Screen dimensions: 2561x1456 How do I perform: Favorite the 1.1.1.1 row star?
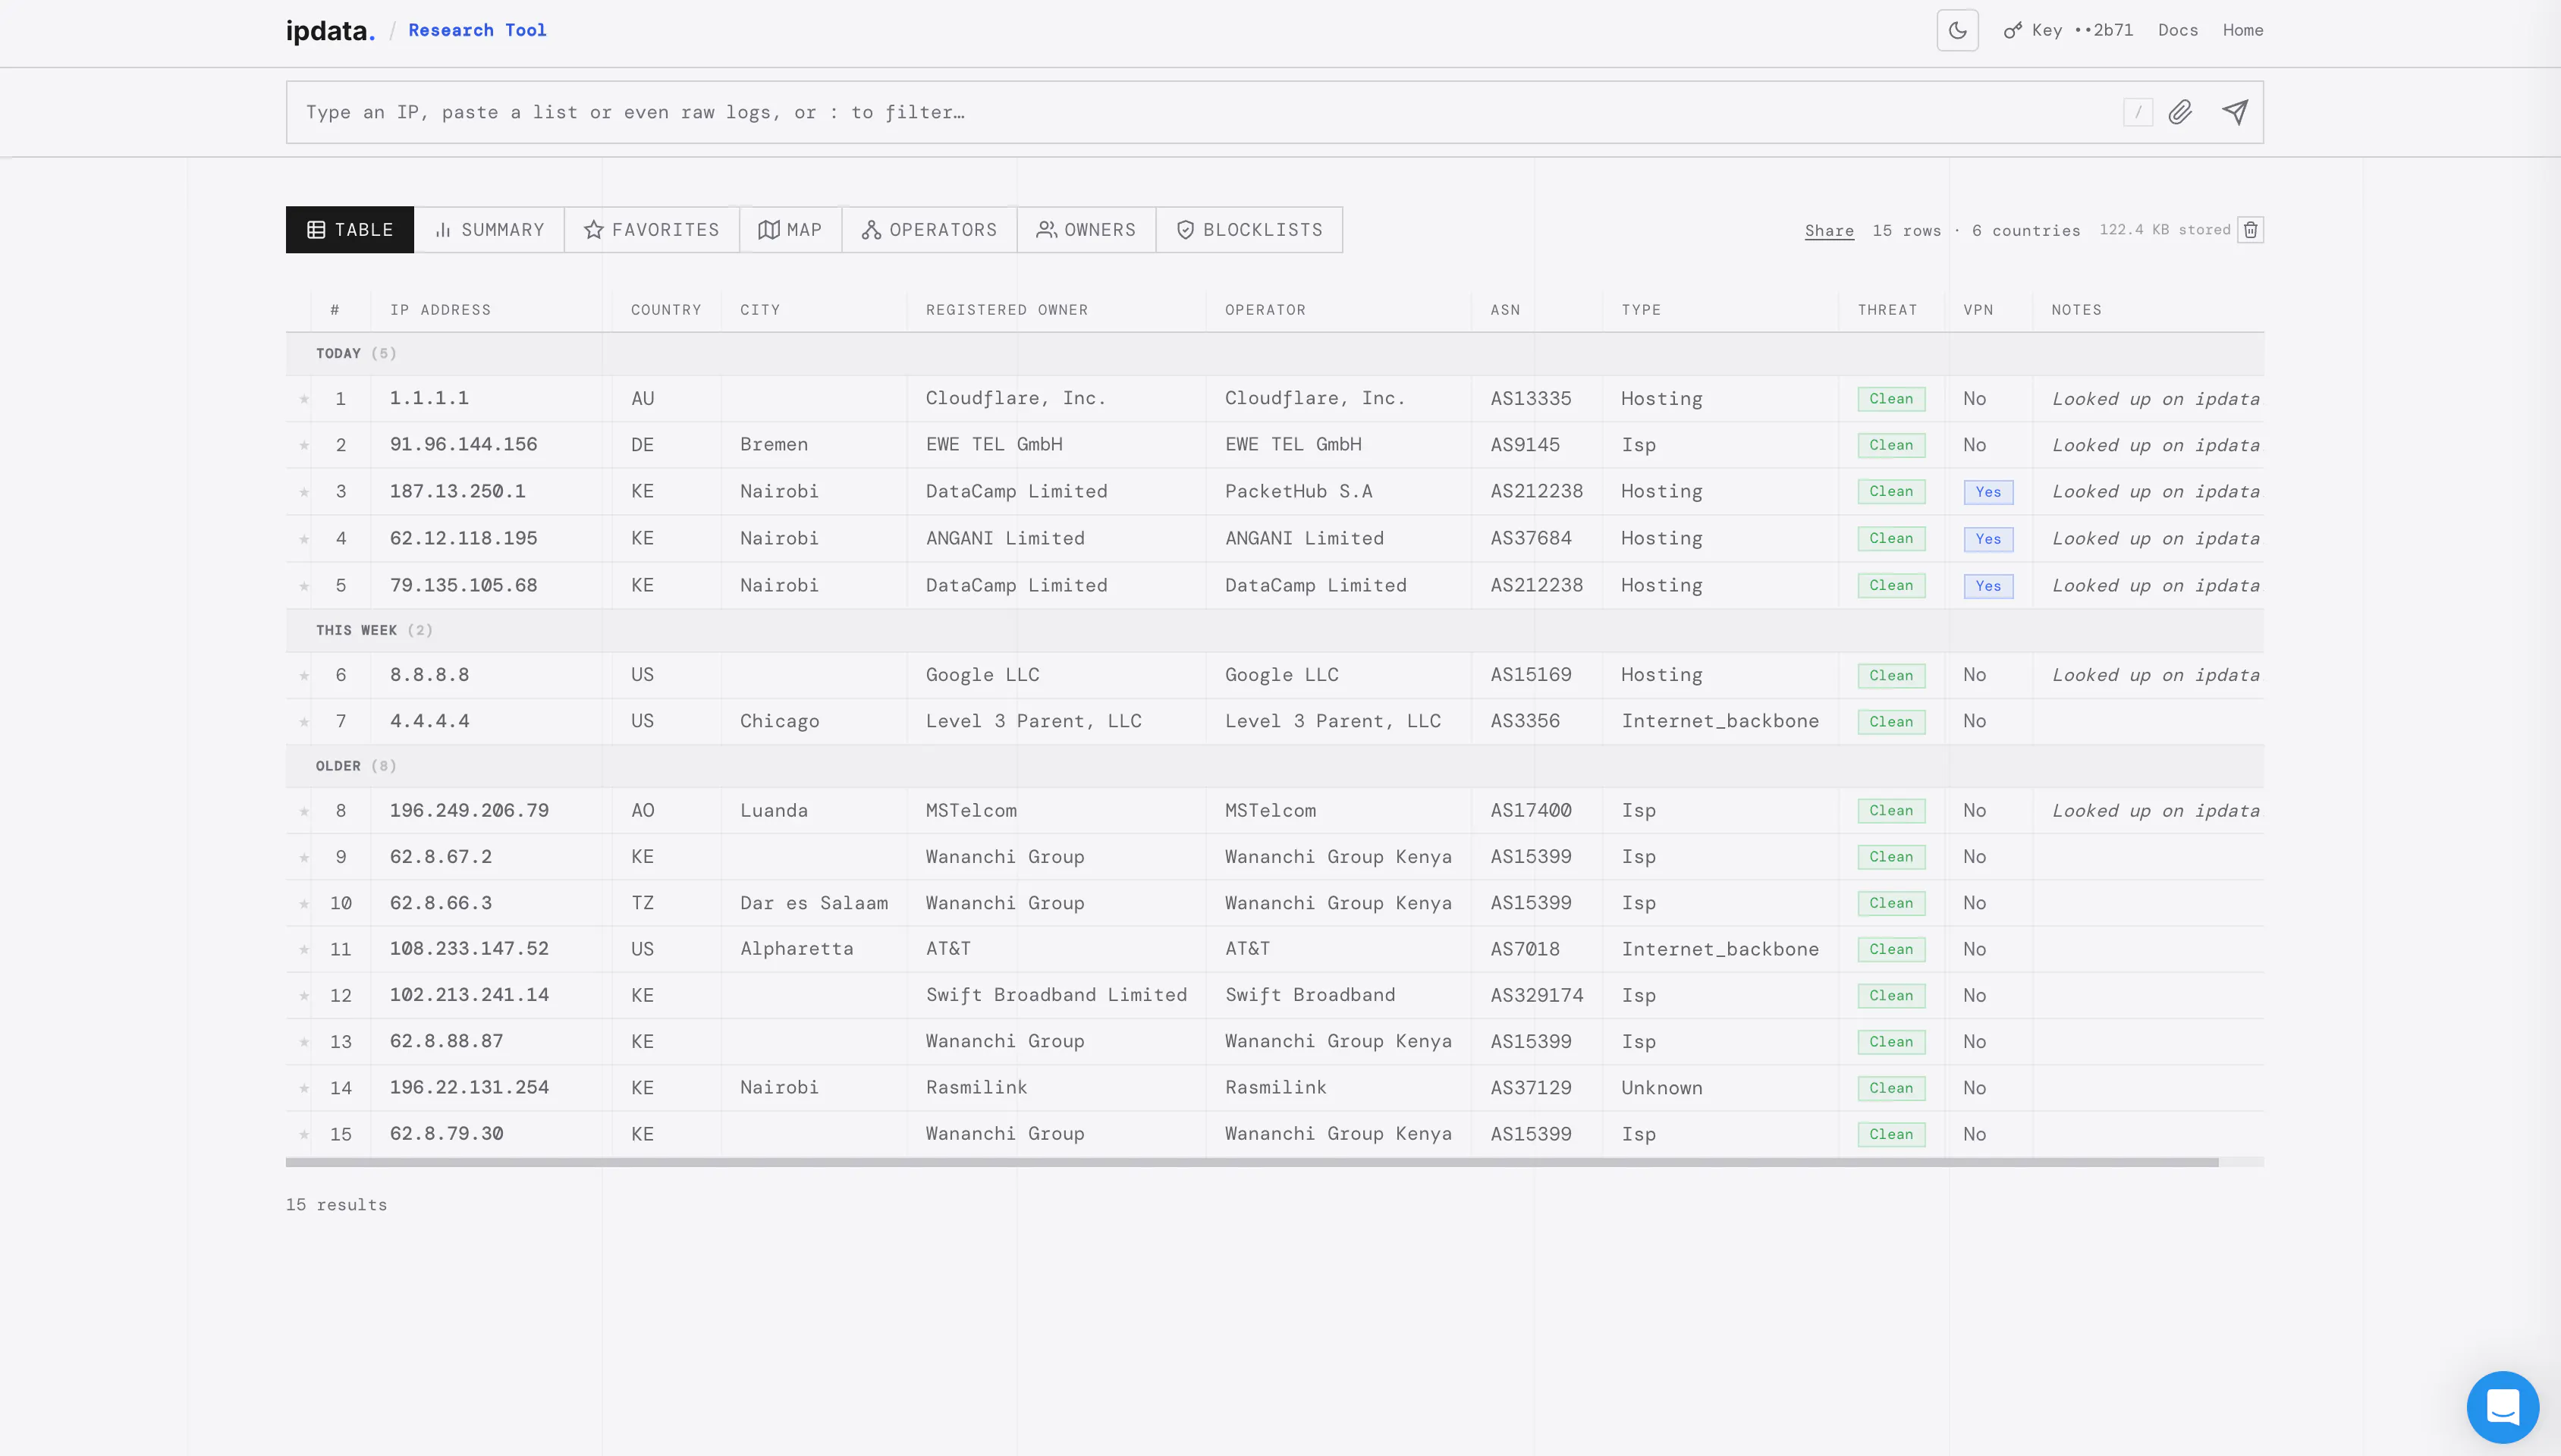304,399
